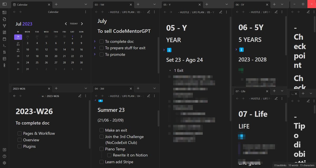The image size is (316, 168).
Task: Click the 05 - Y pane scrollbar
Action: click(x=231, y=69)
